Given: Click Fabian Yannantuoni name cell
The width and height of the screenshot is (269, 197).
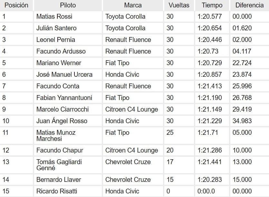Looking at the screenshot, I should click(68, 98).
